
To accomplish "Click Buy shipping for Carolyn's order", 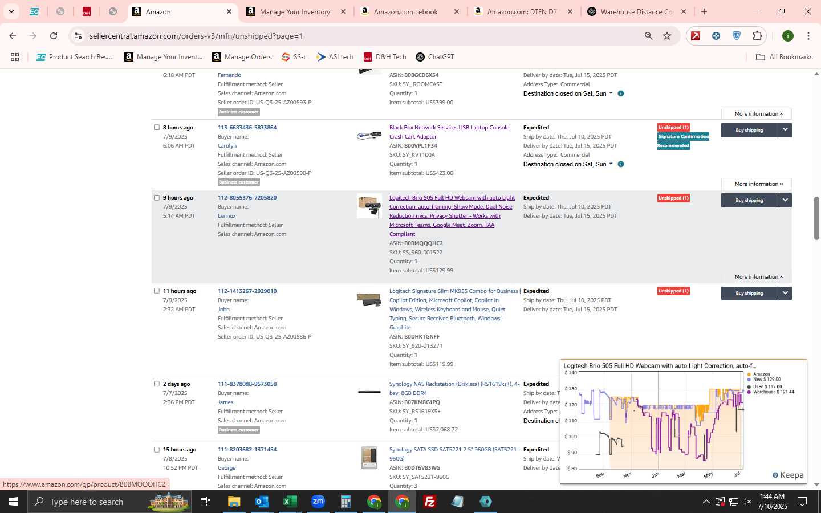I will (749, 130).
